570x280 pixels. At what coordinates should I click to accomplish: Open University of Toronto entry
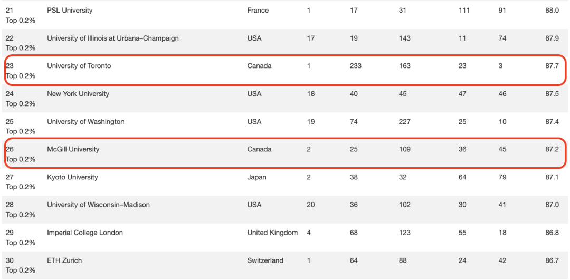pos(79,66)
